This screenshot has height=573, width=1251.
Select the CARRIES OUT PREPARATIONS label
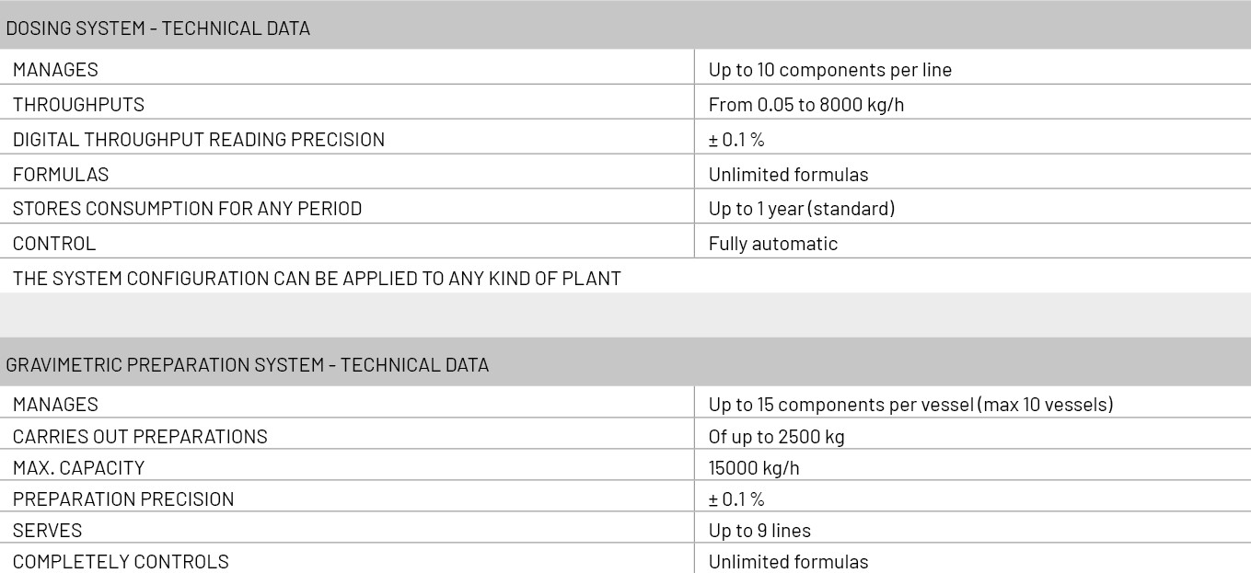(x=140, y=437)
